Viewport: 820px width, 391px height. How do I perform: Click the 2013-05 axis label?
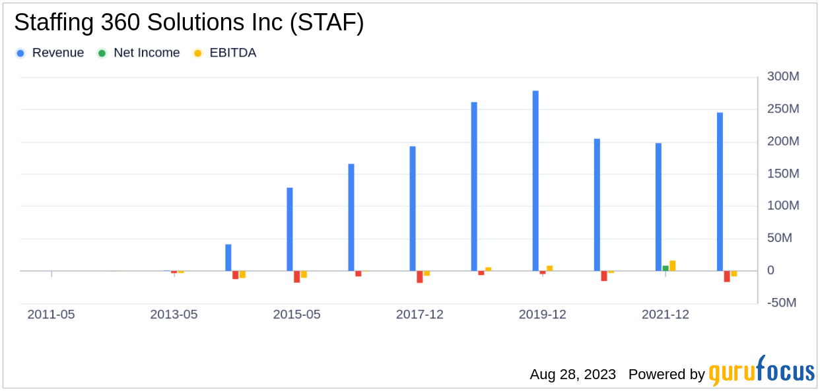tap(174, 315)
